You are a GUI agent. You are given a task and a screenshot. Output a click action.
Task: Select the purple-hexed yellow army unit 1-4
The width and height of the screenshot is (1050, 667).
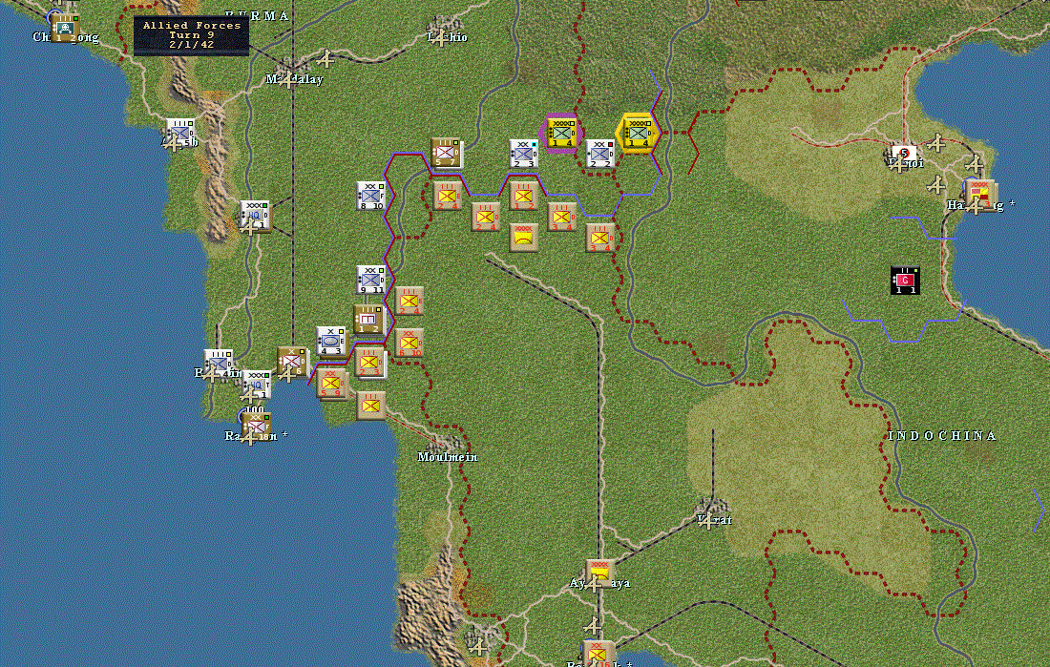click(561, 134)
